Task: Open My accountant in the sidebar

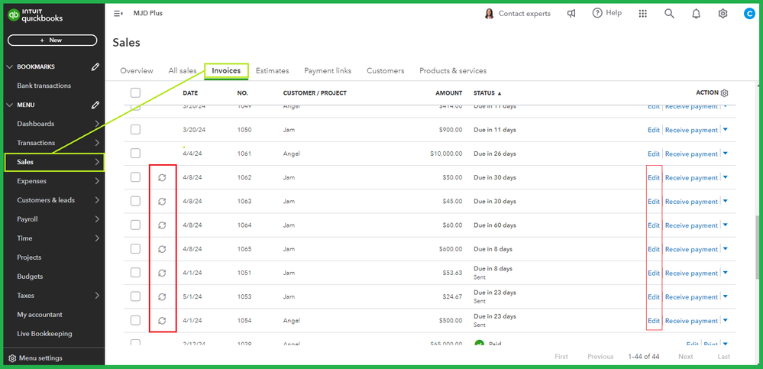Action: [40, 315]
